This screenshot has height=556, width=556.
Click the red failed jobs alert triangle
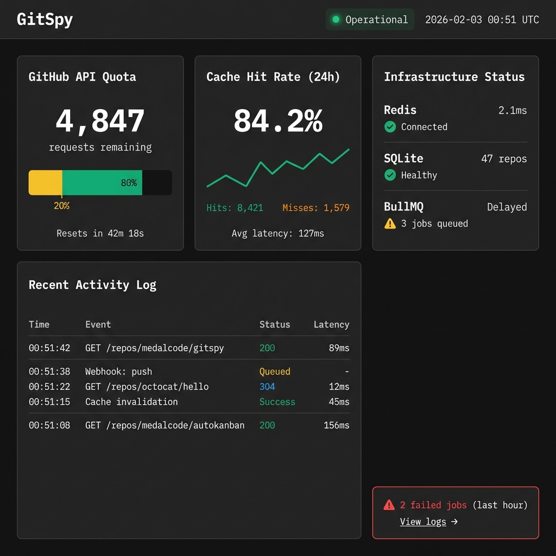[x=389, y=505]
